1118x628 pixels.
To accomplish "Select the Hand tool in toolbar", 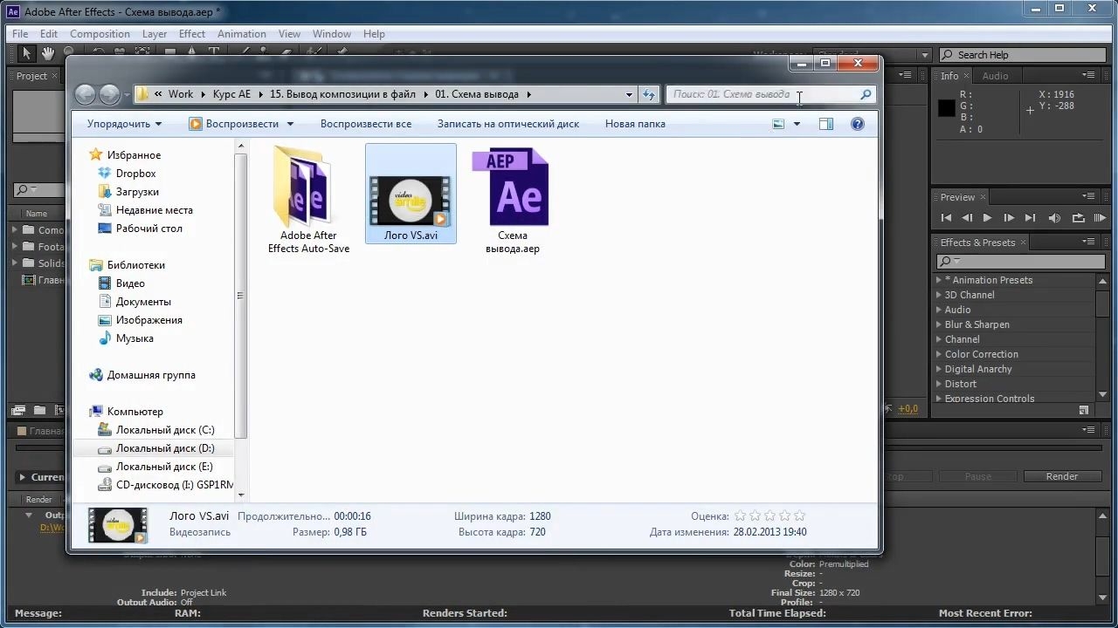I will point(47,53).
